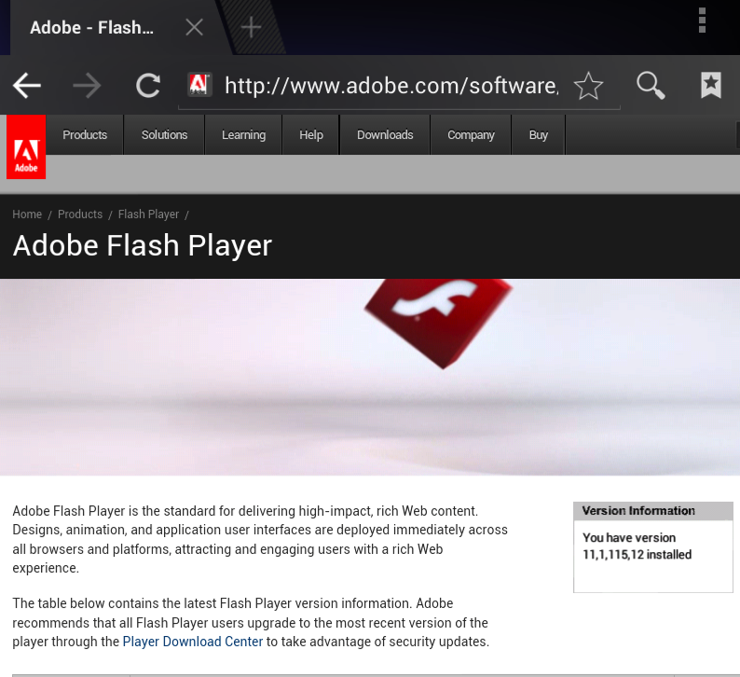740x677 pixels.
Task: Click the Adobe Flash Player heading
Action: pyautogui.click(x=142, y=245)
